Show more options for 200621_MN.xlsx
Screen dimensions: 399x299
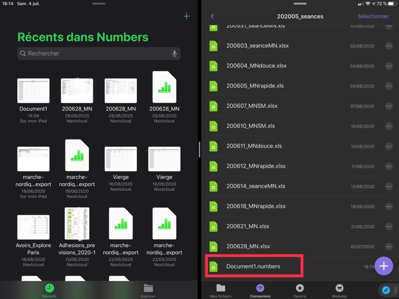389,226
